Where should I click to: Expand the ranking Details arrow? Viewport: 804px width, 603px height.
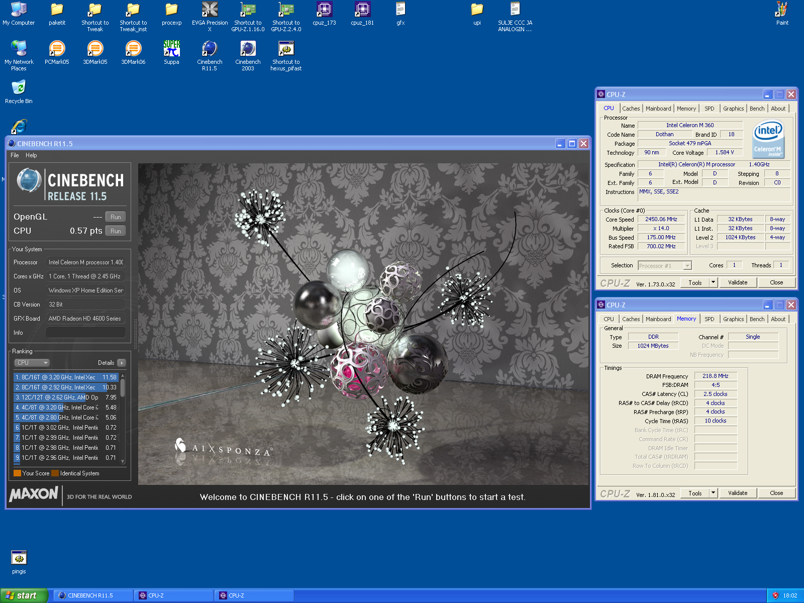point(122,363)
